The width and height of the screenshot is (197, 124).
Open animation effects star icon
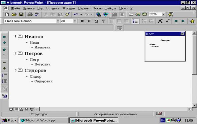coord(192,21)
